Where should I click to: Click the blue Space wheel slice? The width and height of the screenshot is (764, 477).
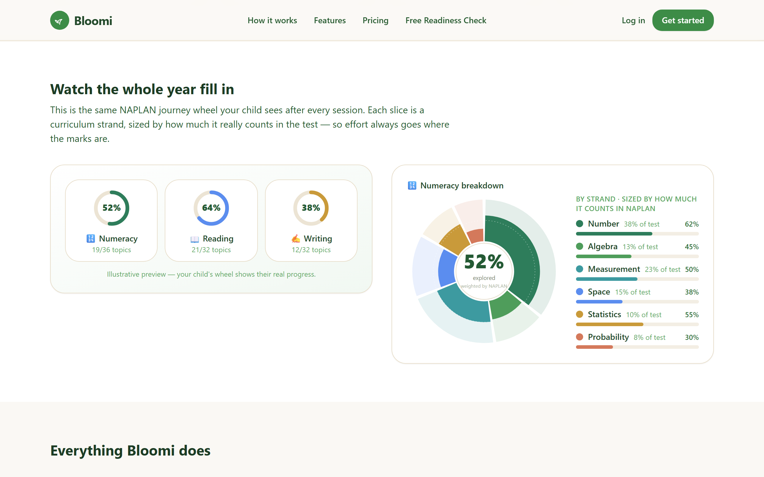coord(447,268)
